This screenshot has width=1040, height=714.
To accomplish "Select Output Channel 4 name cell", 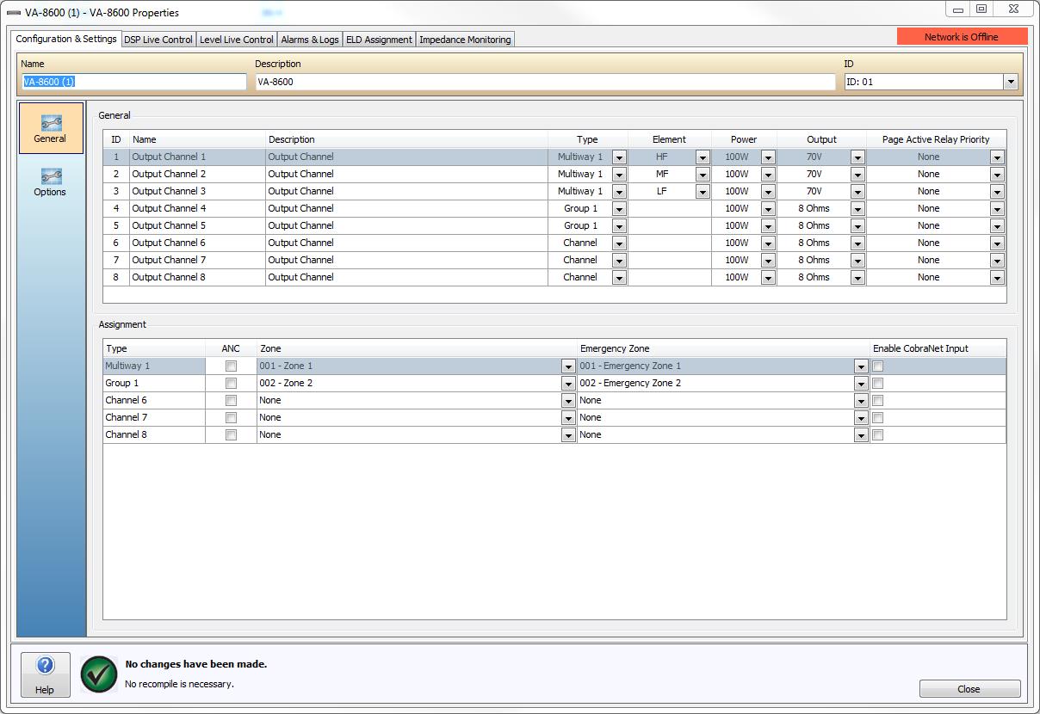I will (197, 209).
